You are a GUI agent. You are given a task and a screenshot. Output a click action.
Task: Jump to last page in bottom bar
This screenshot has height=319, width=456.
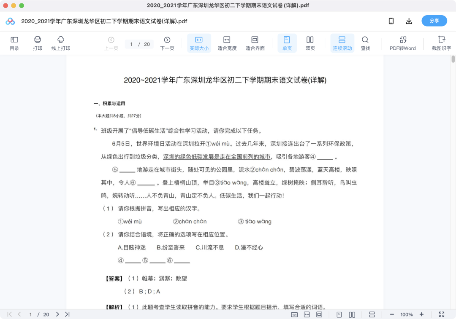coord(67,314)
